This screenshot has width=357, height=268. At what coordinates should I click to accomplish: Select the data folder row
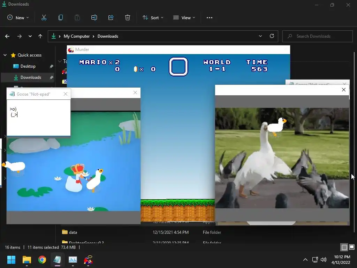point(141,232)
